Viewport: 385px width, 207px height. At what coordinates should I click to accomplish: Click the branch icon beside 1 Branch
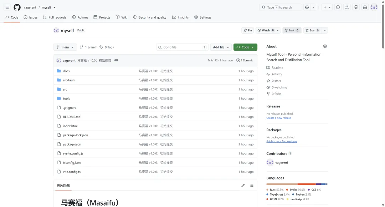tap(82, 47)
